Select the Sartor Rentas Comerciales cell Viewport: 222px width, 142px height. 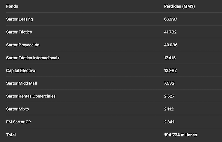pos(31,96)
